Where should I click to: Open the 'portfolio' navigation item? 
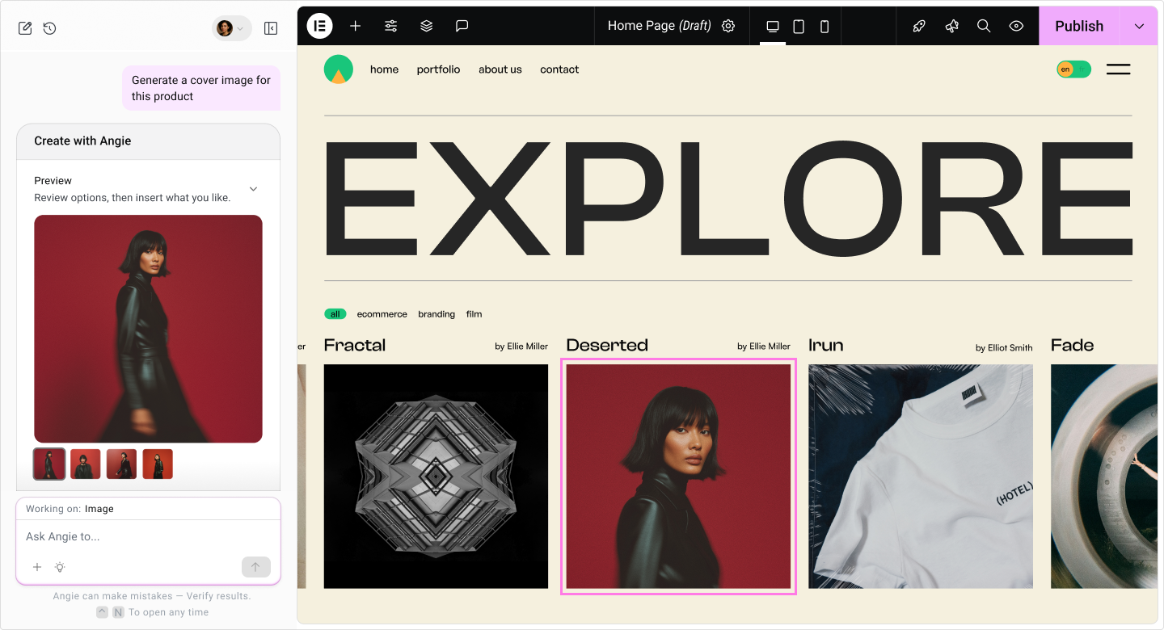point(438,69)
